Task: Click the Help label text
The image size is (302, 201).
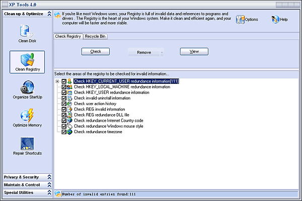Action: (284, 20)
